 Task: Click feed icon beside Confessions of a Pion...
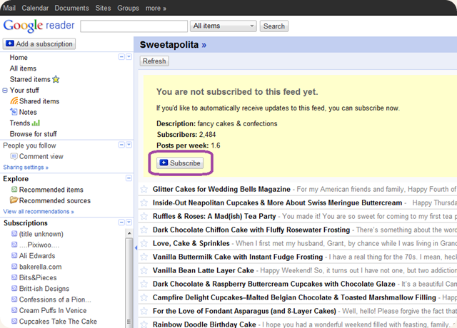click(14, 299)
